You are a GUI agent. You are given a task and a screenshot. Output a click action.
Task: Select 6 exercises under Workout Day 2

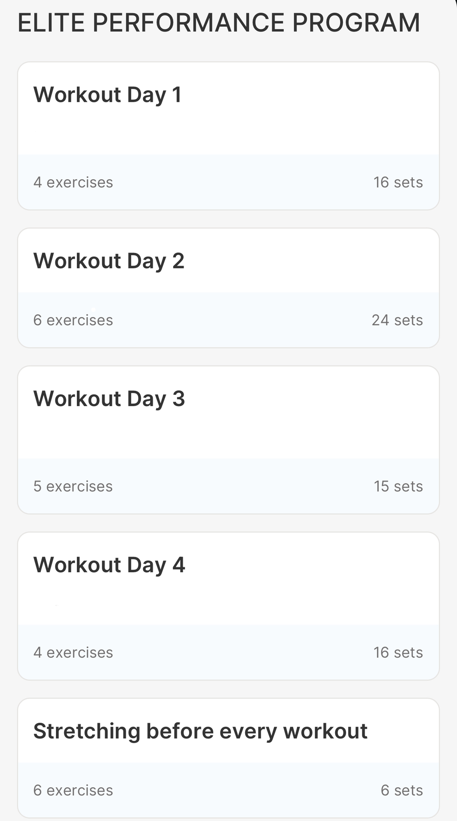[73, 320]
